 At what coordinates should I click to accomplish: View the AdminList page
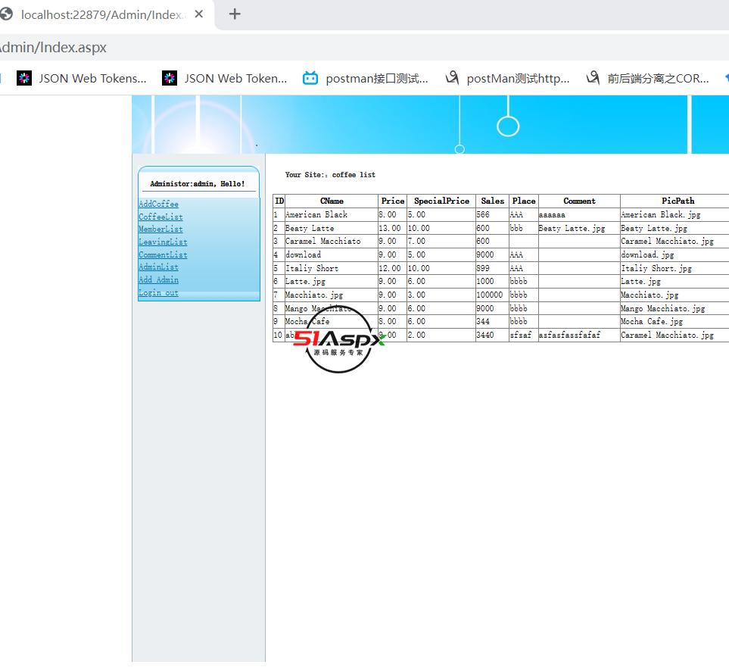158,267
